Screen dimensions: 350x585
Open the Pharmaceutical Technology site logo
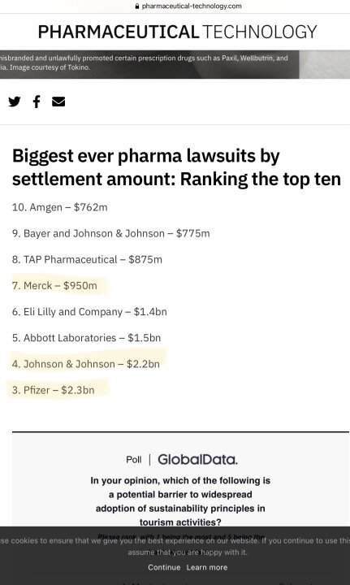click(x=177, y=32)
